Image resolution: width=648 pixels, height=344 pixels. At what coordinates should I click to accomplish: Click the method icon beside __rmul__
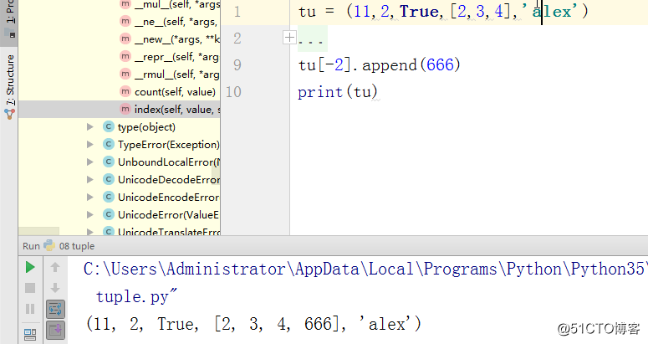pos(125,74)
